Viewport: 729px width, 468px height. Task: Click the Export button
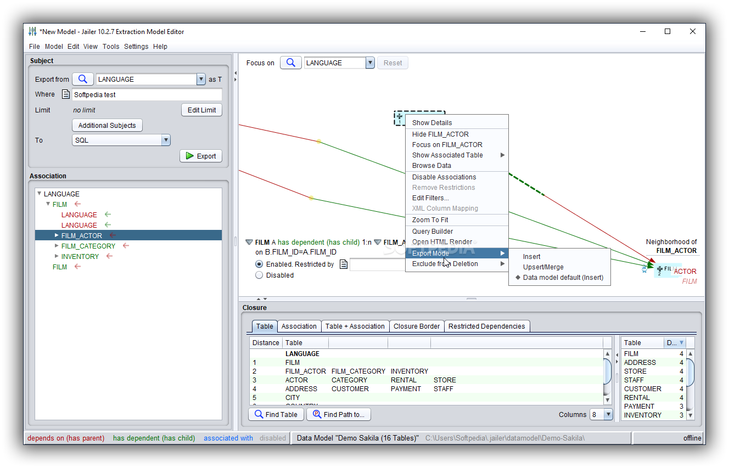pyautogui.click(x=201, y=156)
